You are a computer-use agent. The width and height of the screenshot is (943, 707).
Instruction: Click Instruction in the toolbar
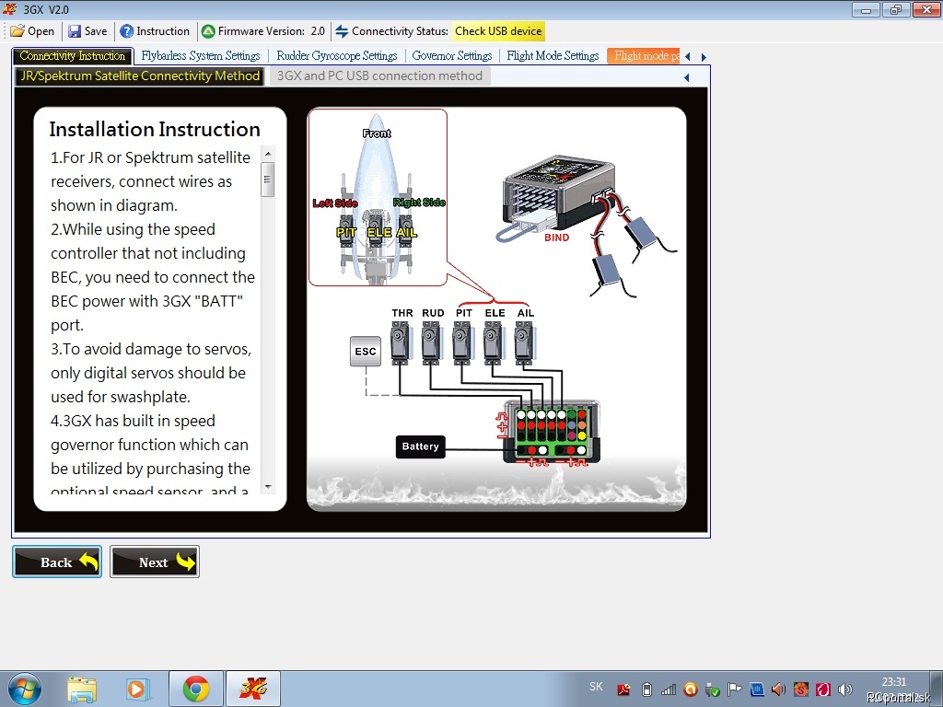coord(155,31)
